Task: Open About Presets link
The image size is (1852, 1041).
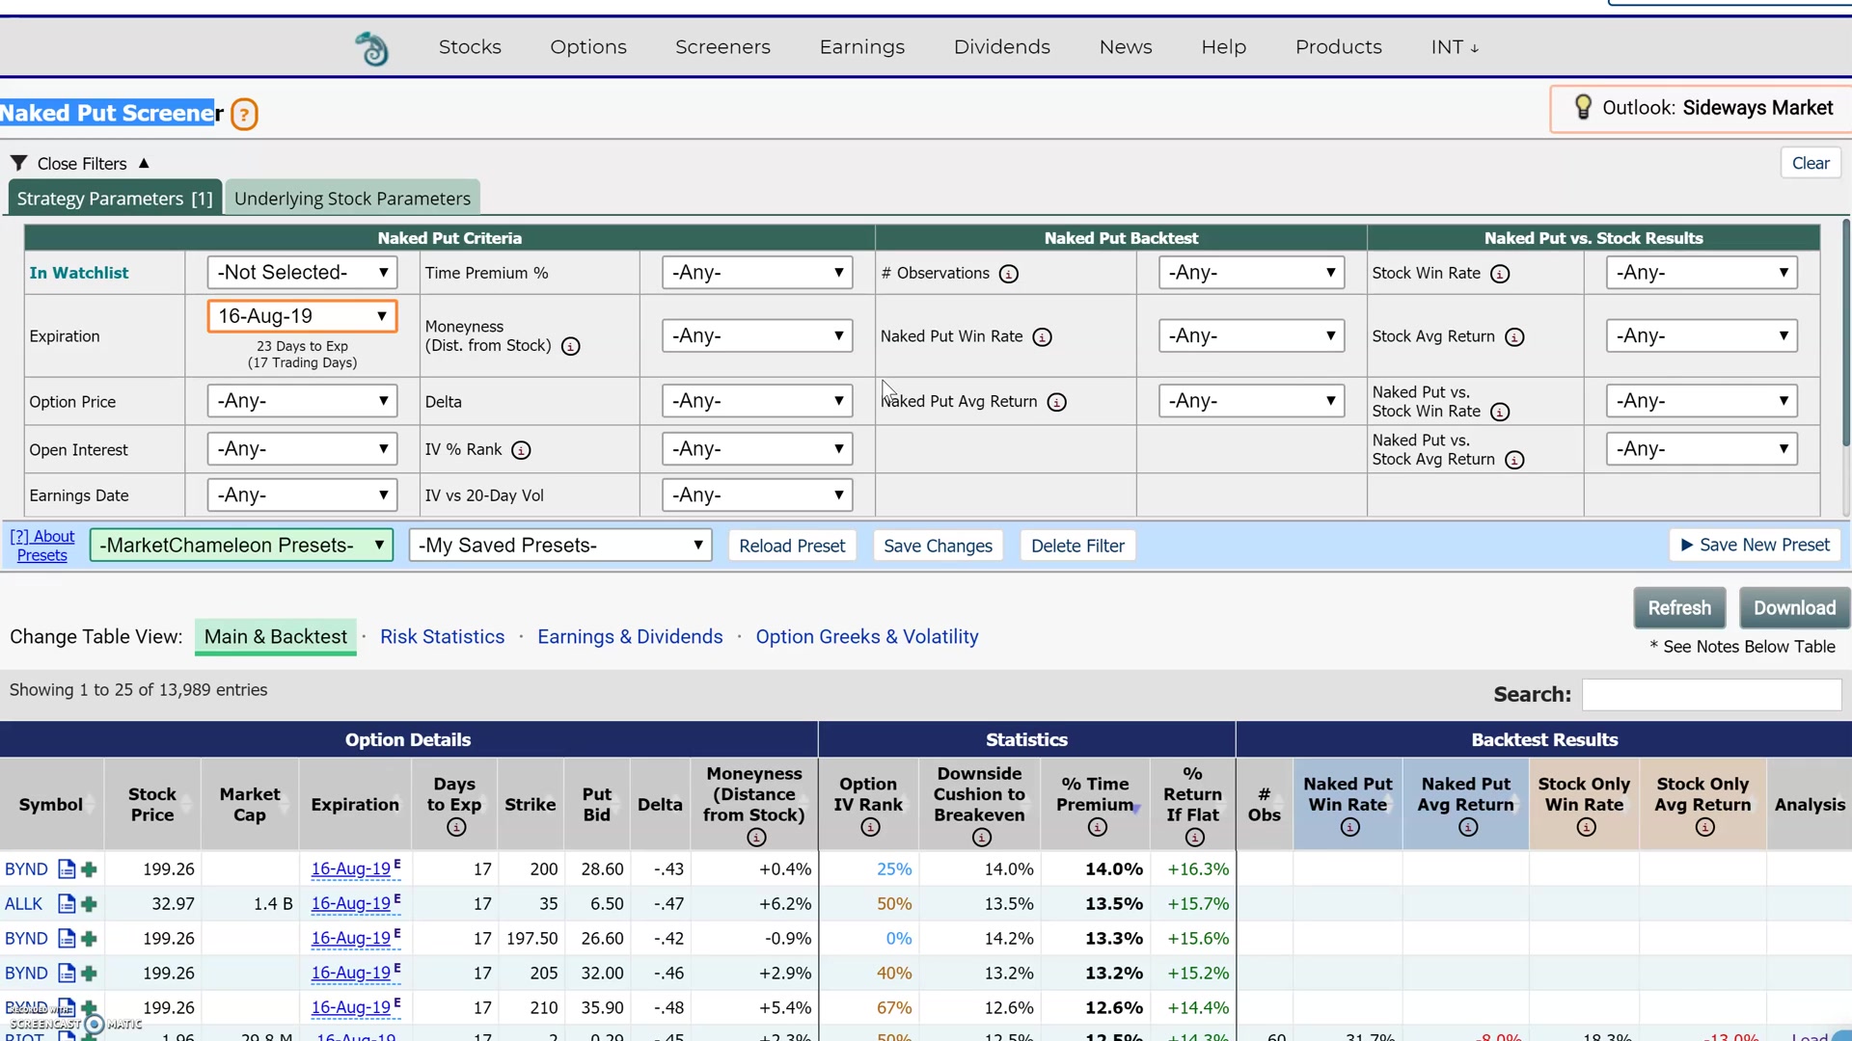Action: coord(42,546)
